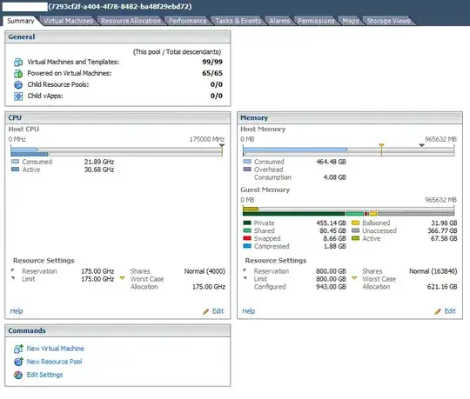Open Help link in the Memory panel
This screenshot has width=470, height=399.
click(248, 311)
